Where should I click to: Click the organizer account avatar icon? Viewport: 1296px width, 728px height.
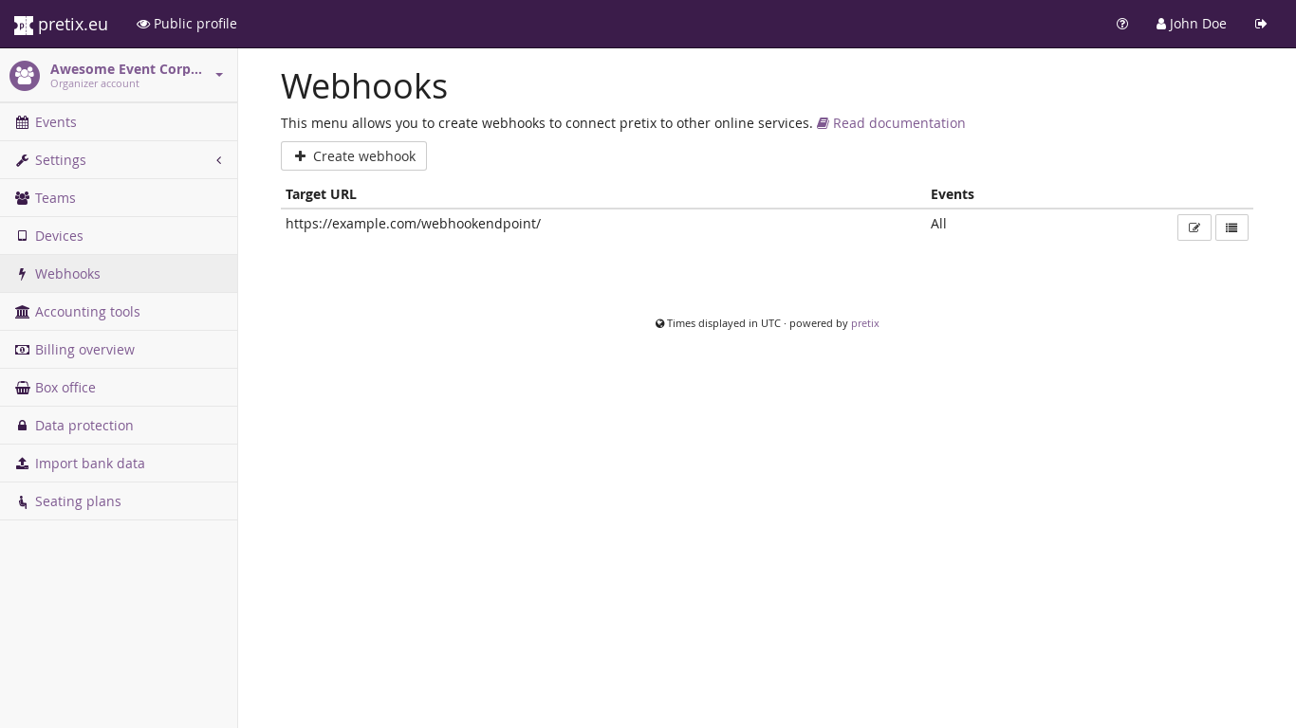coord(25,76)
